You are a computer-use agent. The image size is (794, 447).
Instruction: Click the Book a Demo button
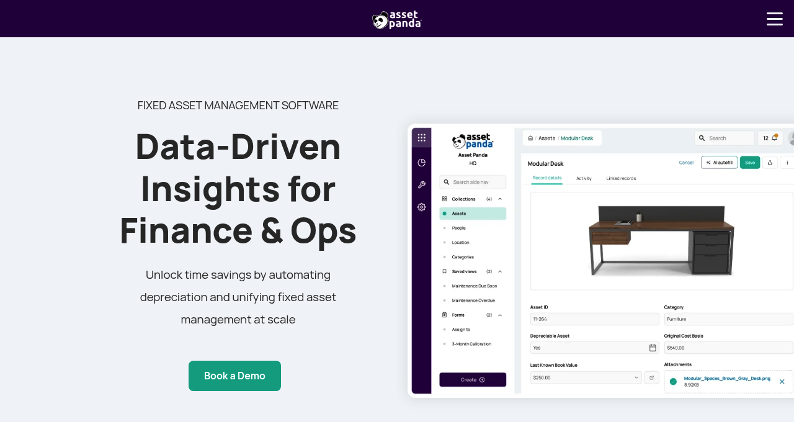234,376
